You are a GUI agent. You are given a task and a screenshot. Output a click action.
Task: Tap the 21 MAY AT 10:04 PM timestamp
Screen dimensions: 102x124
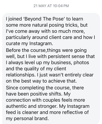(51, 6)
